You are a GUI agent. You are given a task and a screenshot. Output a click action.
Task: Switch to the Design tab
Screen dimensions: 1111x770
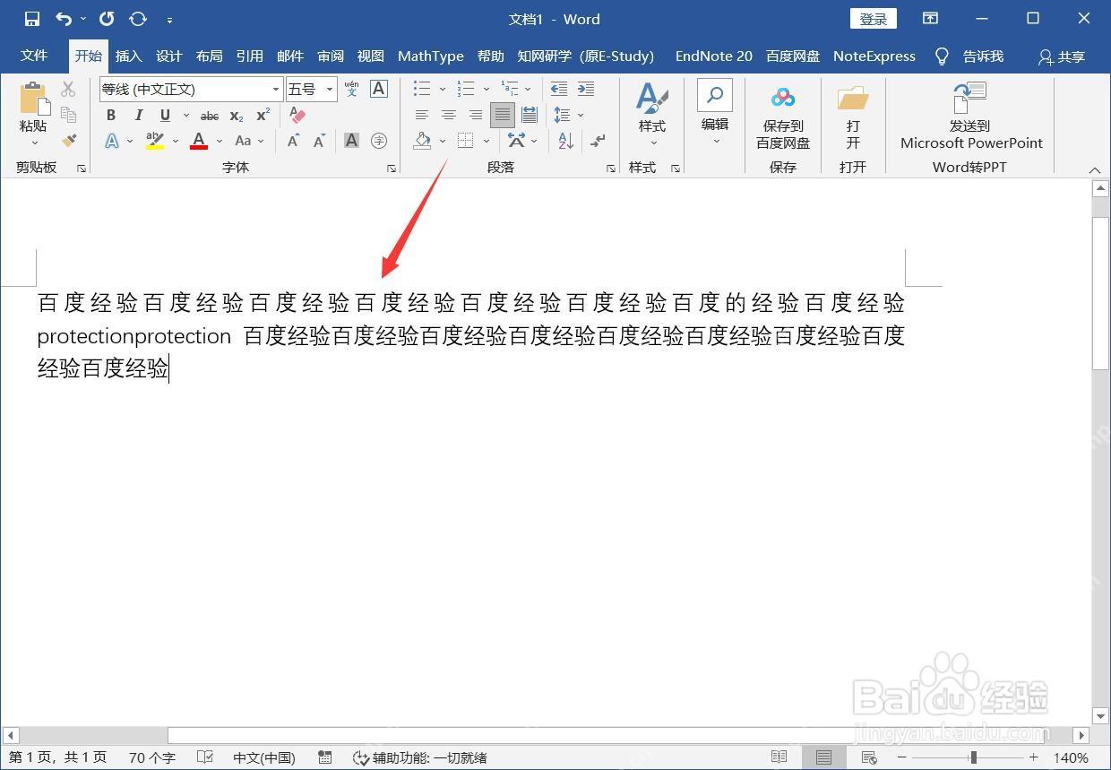[x=168, y=56]
